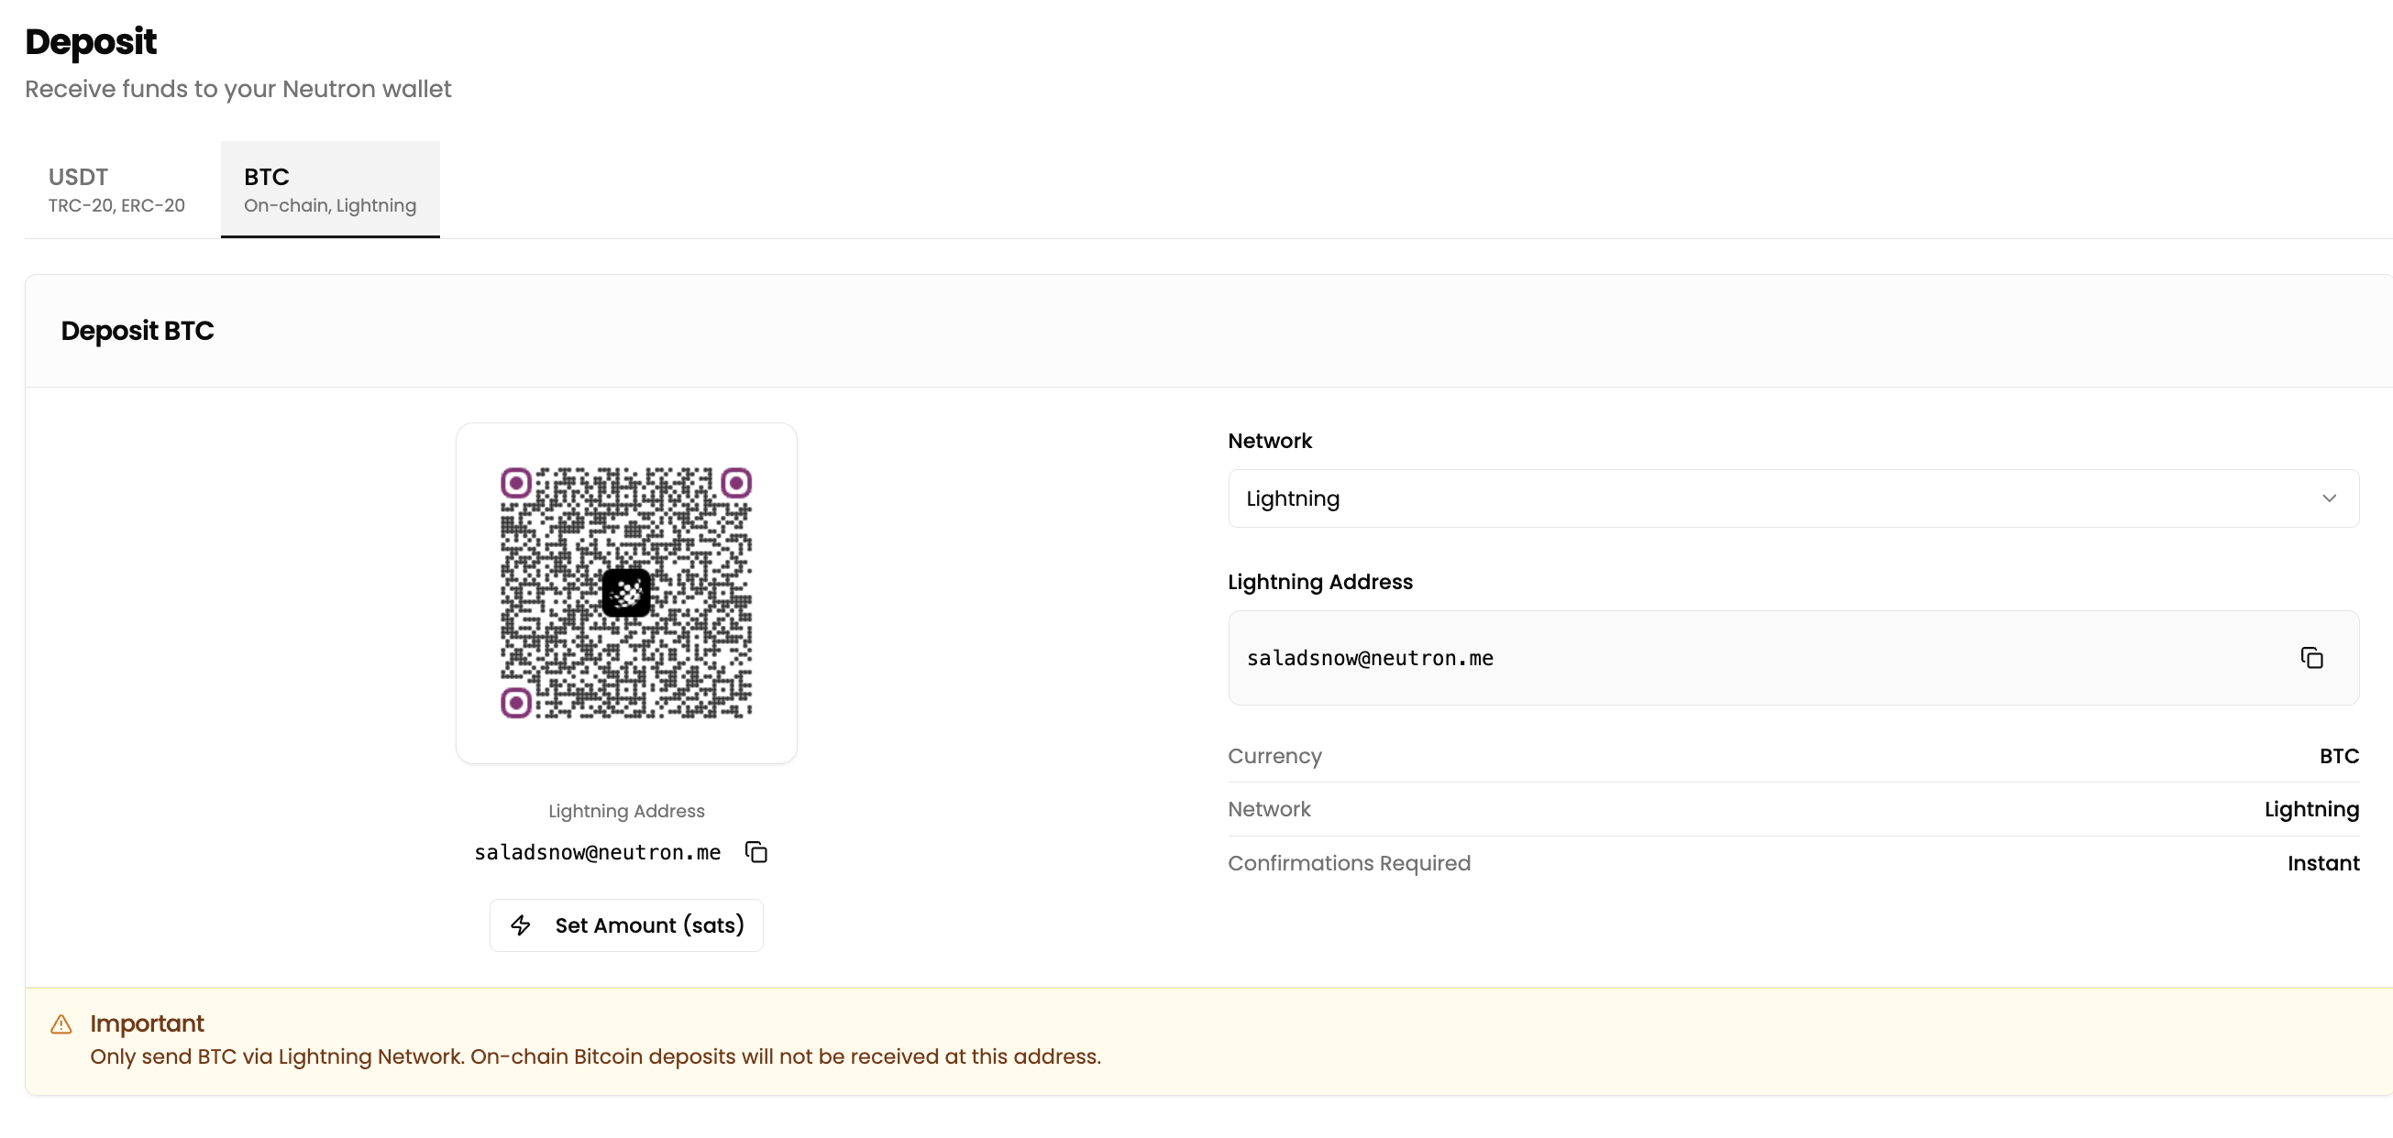This screenshot has height=1138, width=2393.
Task: Click the Network Lightning summary value
Action: click(2311, 809)
